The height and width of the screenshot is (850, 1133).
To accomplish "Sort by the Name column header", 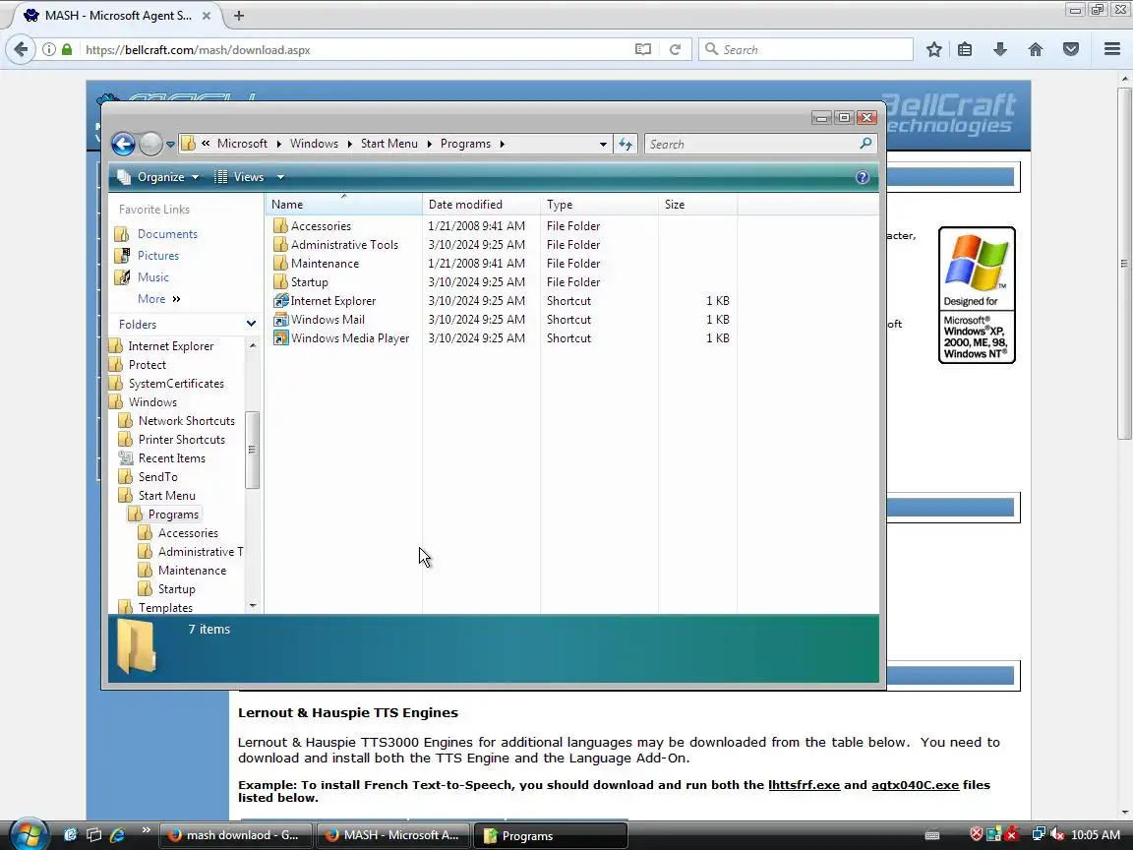I will tap(344, 205).
